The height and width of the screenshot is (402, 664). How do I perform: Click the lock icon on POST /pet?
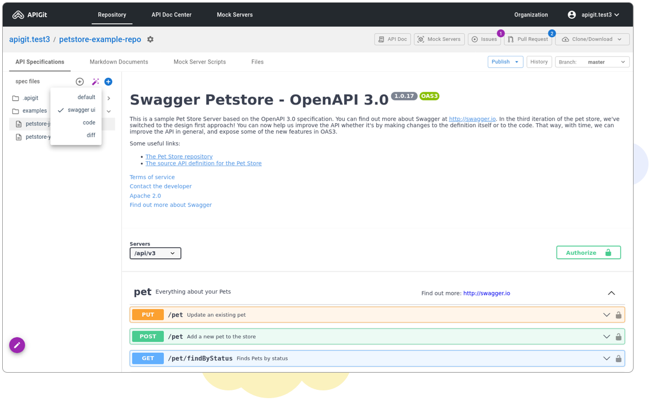619,336
